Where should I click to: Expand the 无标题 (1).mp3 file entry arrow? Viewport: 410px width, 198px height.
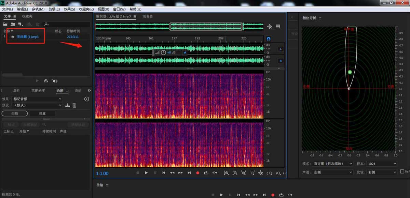(x=4, y=36)
